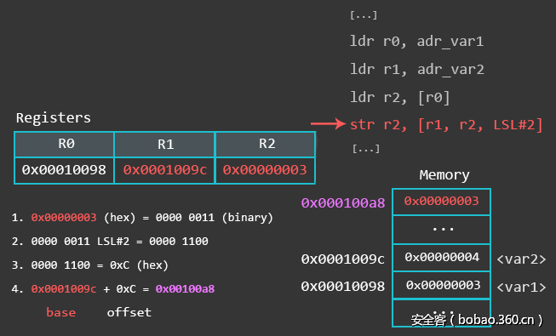The width and height of the screenshot is (556, 336).
Task: Click the 'ldr r1, adr_var2' instruction line
Action: (x=417, y=69)
